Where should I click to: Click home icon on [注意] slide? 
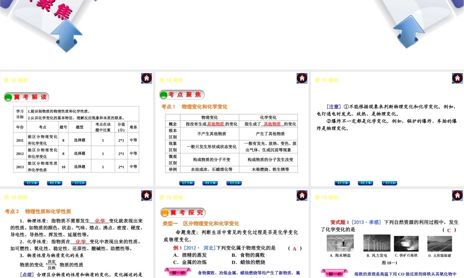pyautogui.click(x=458, y=78)
